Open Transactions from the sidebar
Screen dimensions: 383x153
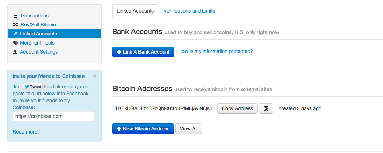pos(34,16)
